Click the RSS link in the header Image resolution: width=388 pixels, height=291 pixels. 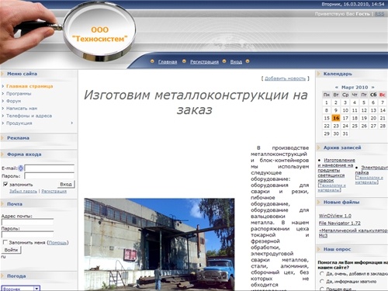click(379, 14)
